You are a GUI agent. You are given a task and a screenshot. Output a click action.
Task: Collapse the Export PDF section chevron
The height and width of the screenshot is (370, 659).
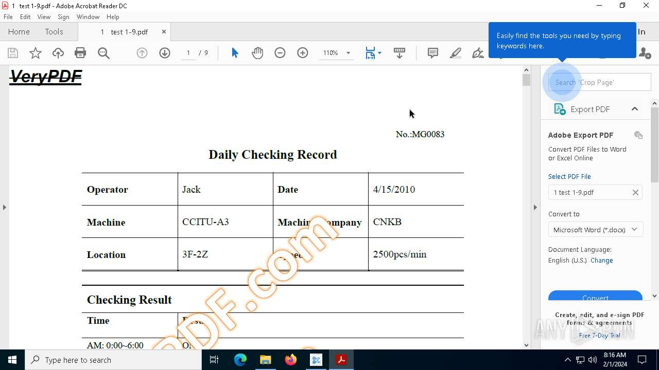tap(635, 109)
